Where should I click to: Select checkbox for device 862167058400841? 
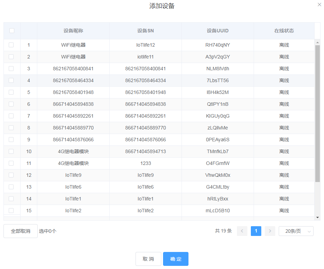[11, 69]
